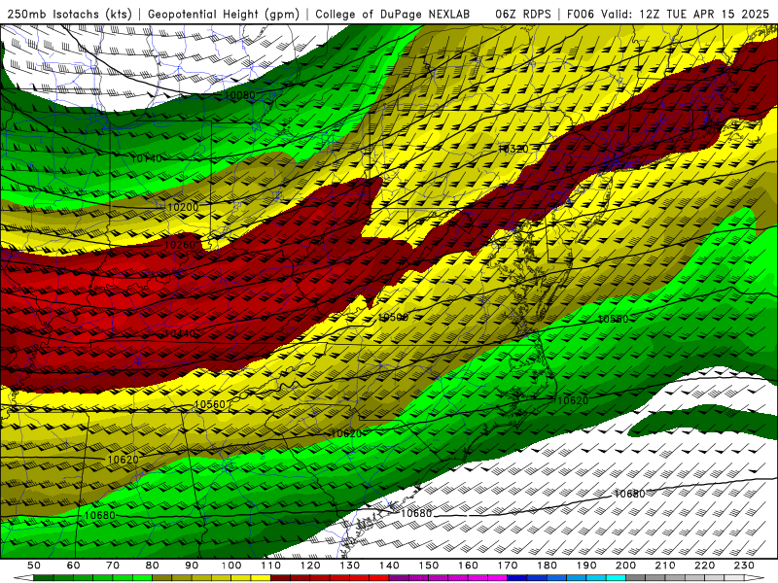Click the '06Z RDPS' model run label
Viewport: 778px width, 583px height.
coord(523,14)
